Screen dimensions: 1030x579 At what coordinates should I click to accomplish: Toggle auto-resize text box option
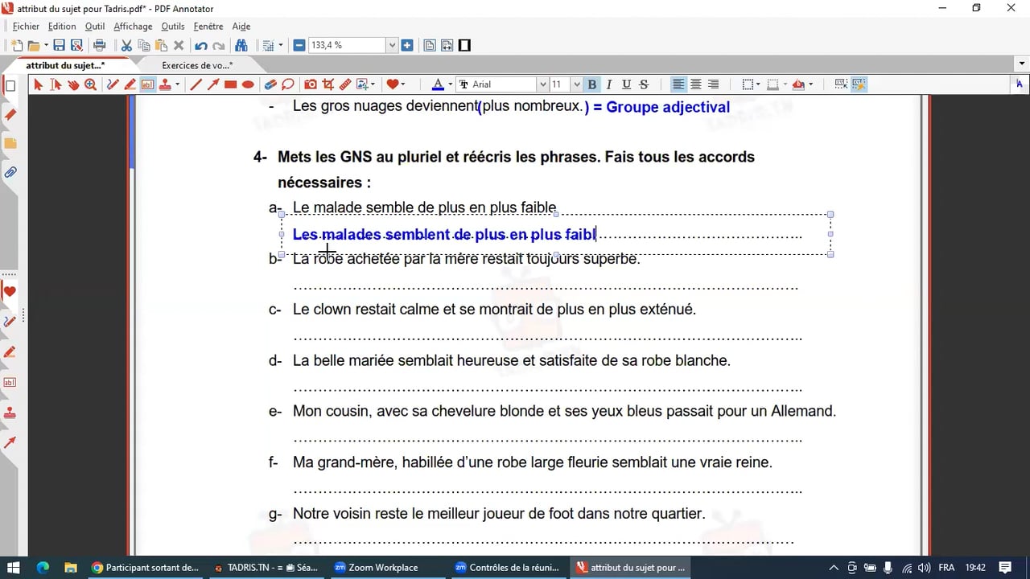859,84
